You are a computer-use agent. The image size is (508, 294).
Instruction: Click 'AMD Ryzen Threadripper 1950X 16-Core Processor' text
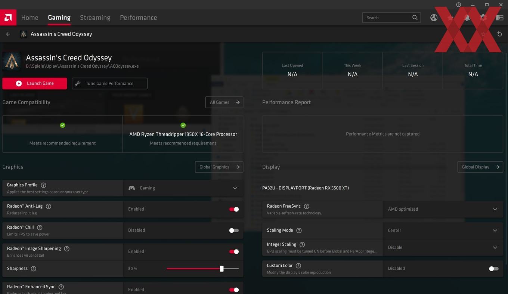pos(183,134)
